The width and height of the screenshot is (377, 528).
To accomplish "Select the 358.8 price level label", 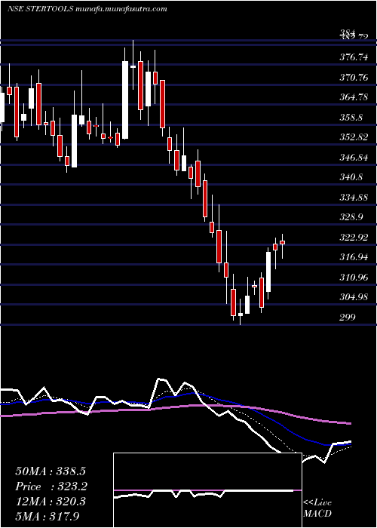I will (x=351, y=118).
